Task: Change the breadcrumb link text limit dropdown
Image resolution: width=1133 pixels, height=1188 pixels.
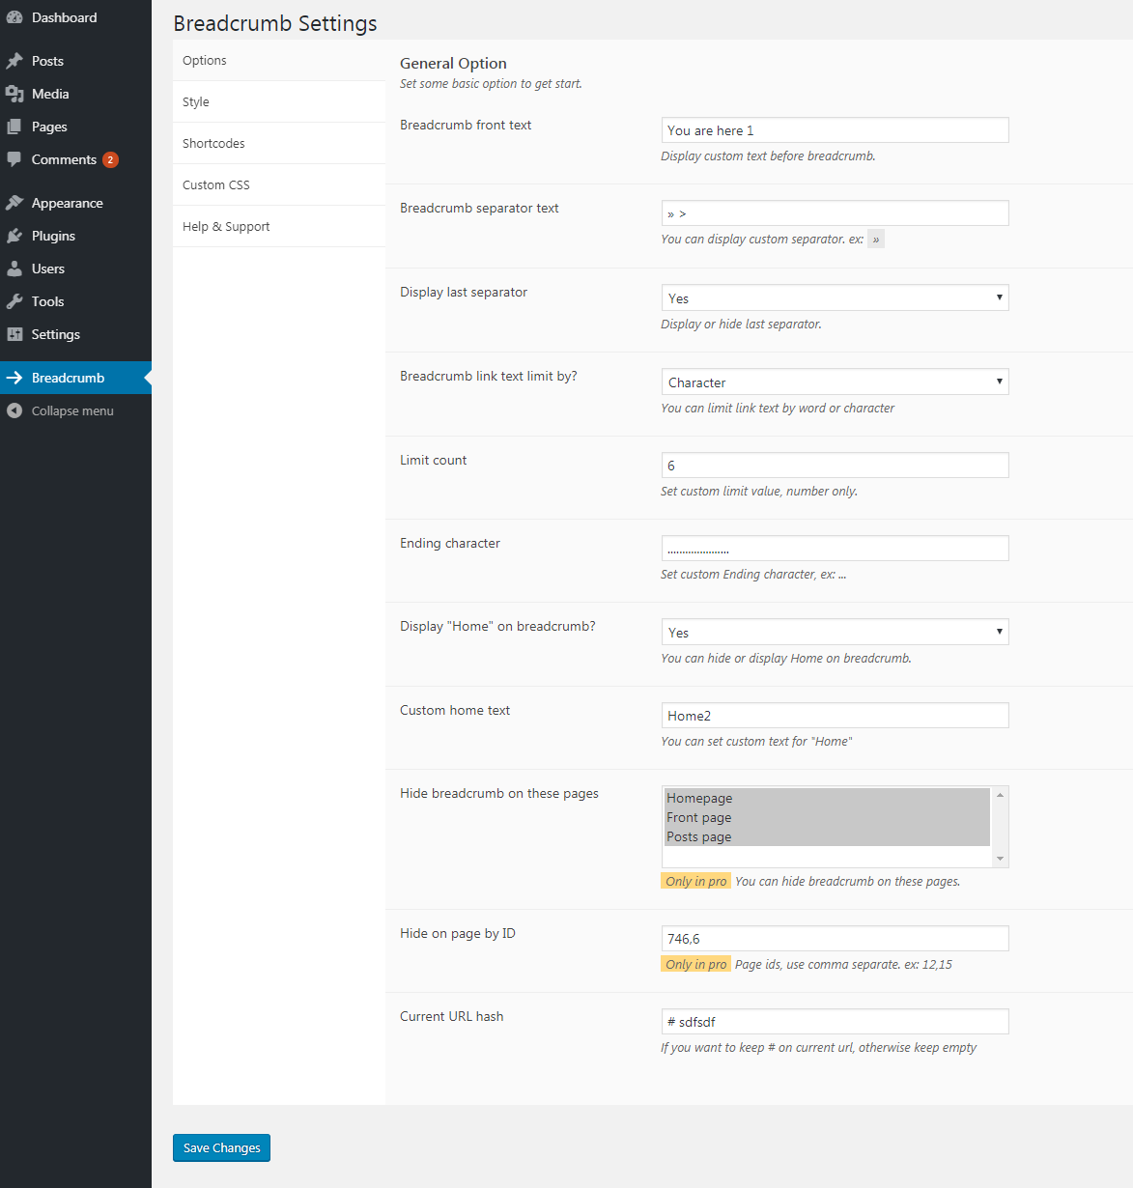Action: pyautogui.click(x=833, y=381)
